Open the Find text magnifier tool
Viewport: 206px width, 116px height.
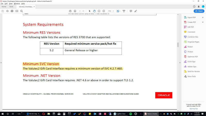click(x=22, y=11)
